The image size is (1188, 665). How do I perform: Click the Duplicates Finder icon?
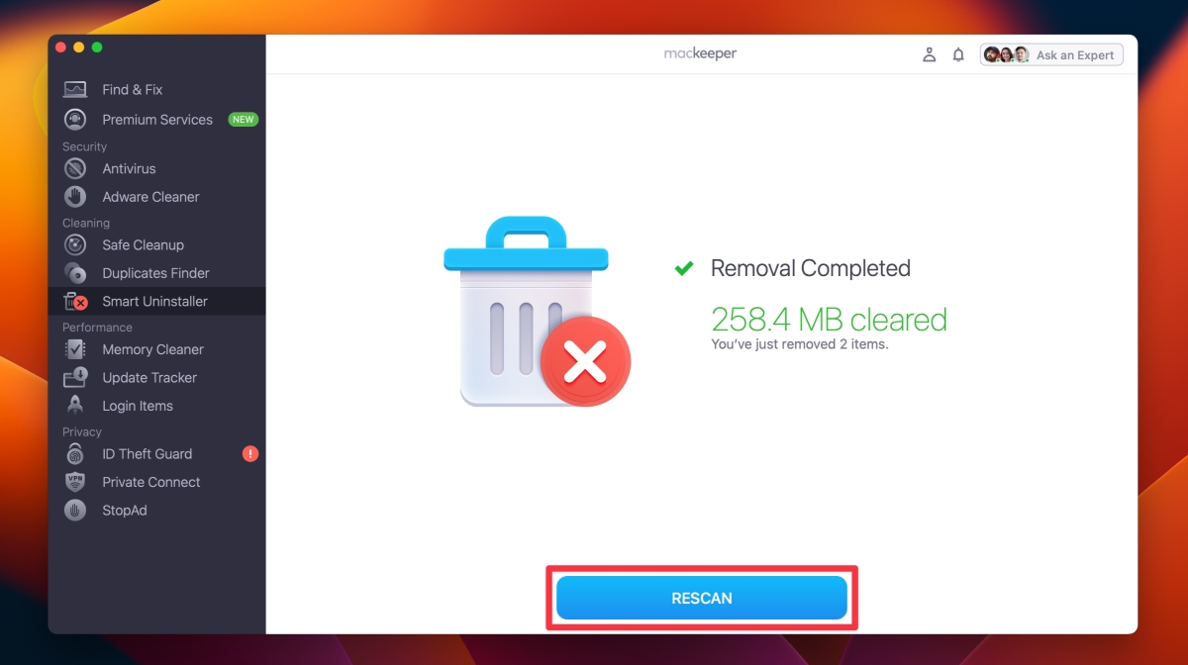(75, 273)
